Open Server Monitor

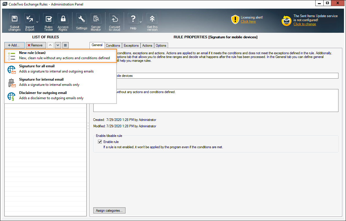pyautogui.click(x=96, y=22)
